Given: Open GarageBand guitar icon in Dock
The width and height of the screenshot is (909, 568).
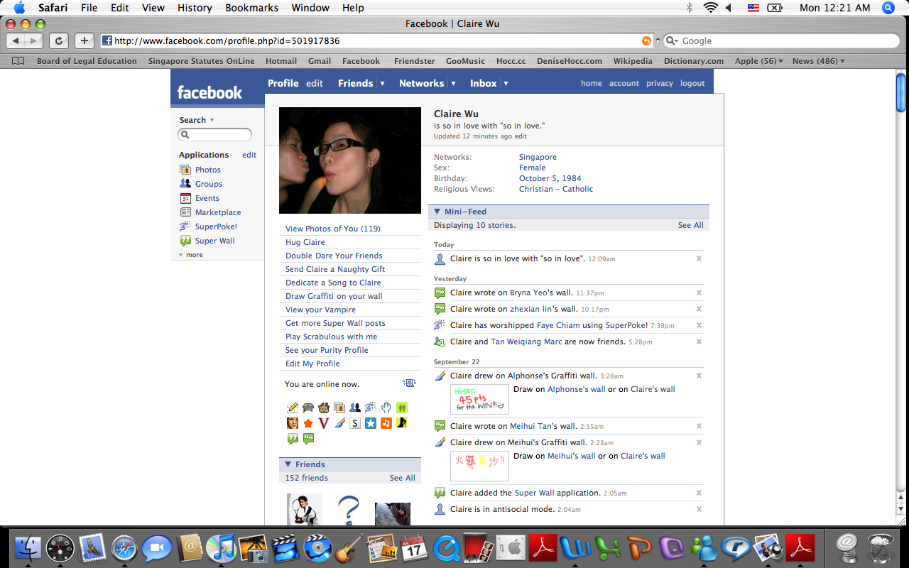Looking at the screenshot, I should [x=349, y=547].
